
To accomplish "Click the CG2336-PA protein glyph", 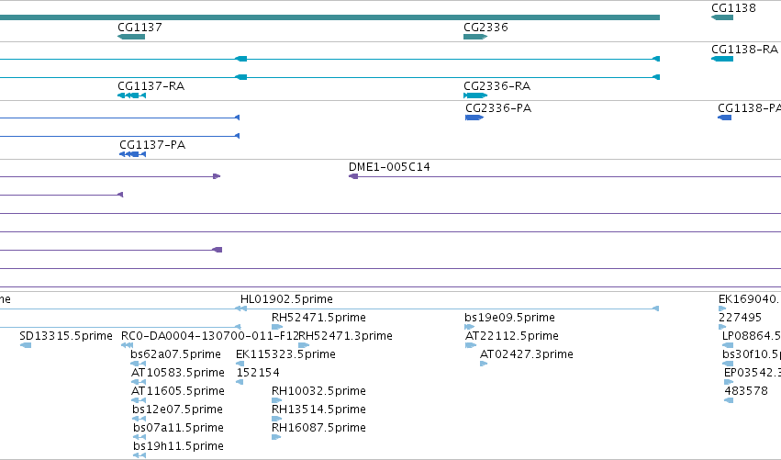I will pyautogui.click(x=474, y=118).
